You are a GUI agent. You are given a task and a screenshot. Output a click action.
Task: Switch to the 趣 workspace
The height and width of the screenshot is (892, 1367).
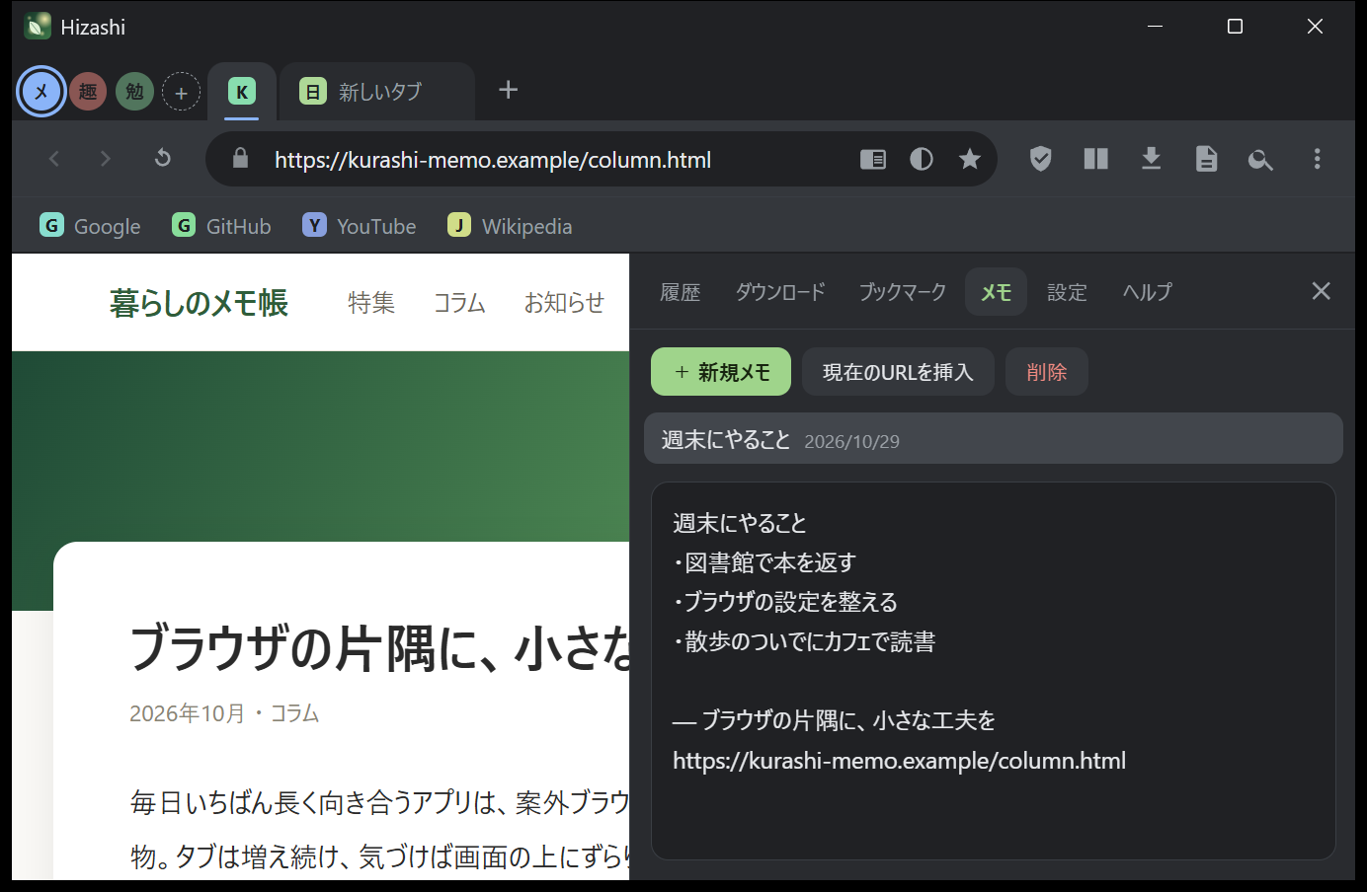(x=88, y=92)
